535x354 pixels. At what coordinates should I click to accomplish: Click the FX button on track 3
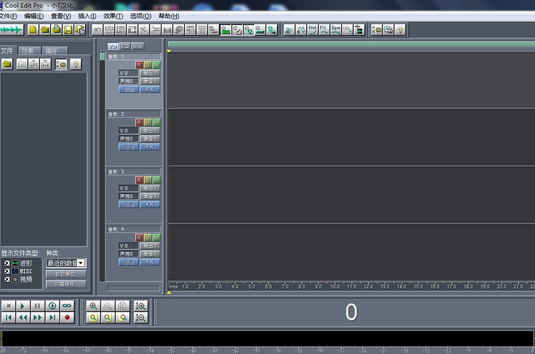pyautogui.click(x=150, y=205)
